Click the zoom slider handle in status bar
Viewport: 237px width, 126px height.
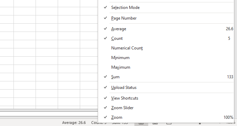coord(200,124)
